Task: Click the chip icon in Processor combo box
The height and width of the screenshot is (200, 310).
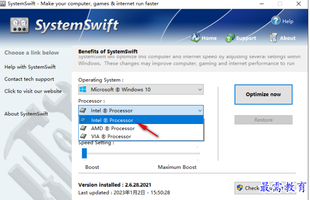Action: pos(83,110)
